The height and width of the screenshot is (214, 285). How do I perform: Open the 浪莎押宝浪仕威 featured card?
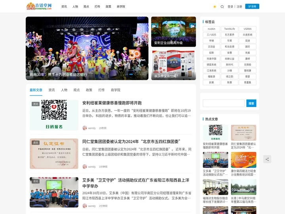174,65
